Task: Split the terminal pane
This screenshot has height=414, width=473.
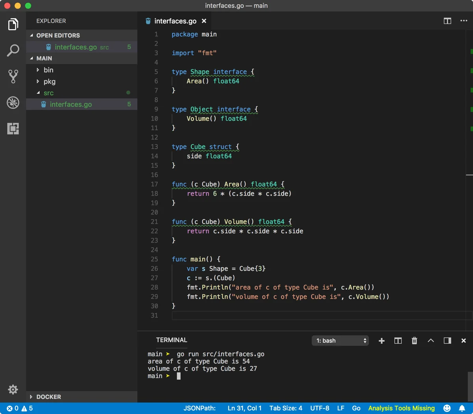Action: [x=398, y=341]
